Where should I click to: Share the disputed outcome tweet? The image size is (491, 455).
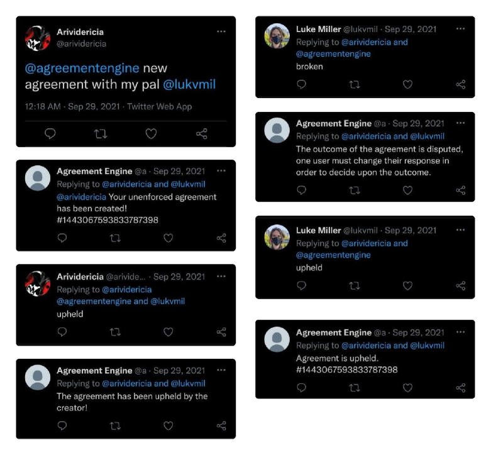(x=460, y=190)
